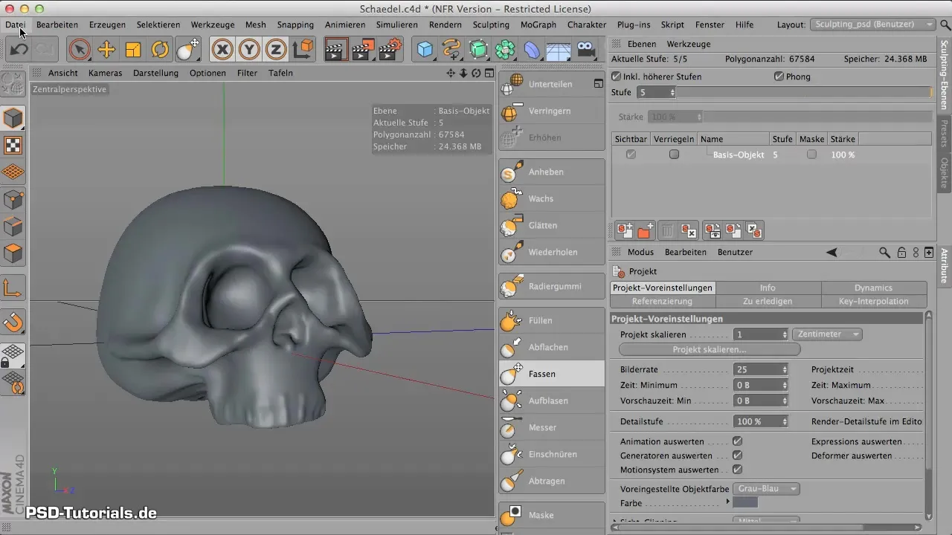This screenshot has height=535, width=952.
Task: Enable model mode in left palette
Action: coord(13,119)
